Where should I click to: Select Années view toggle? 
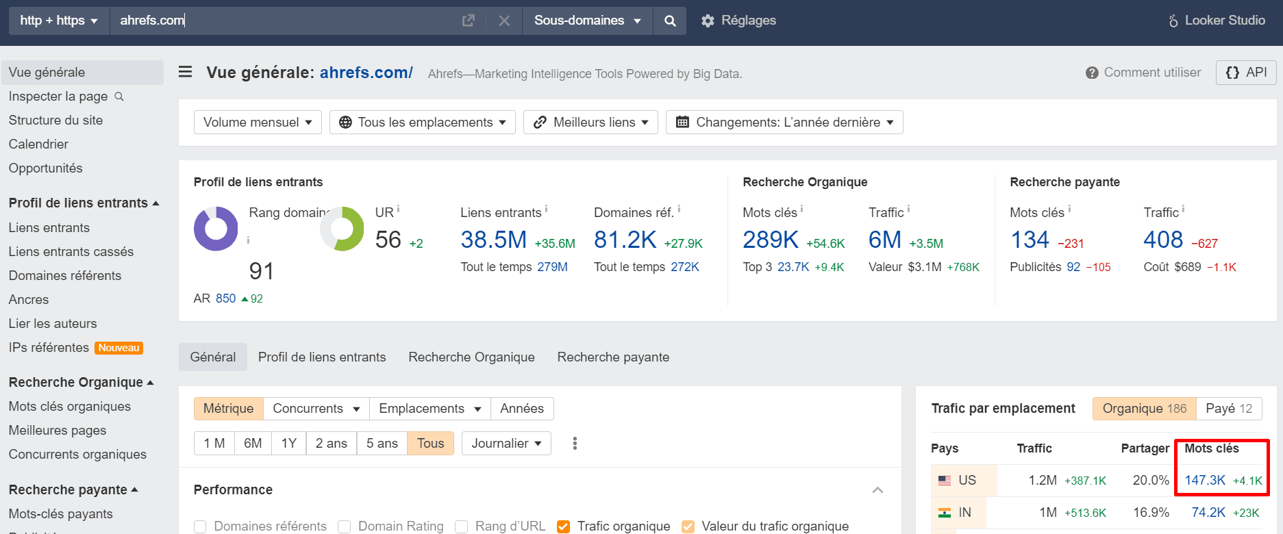tap(522, 409)
